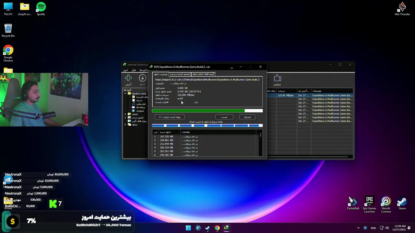
Task: Select connection row with 259.881 MB
Action: pyautogui.click(x=204, y=140)
